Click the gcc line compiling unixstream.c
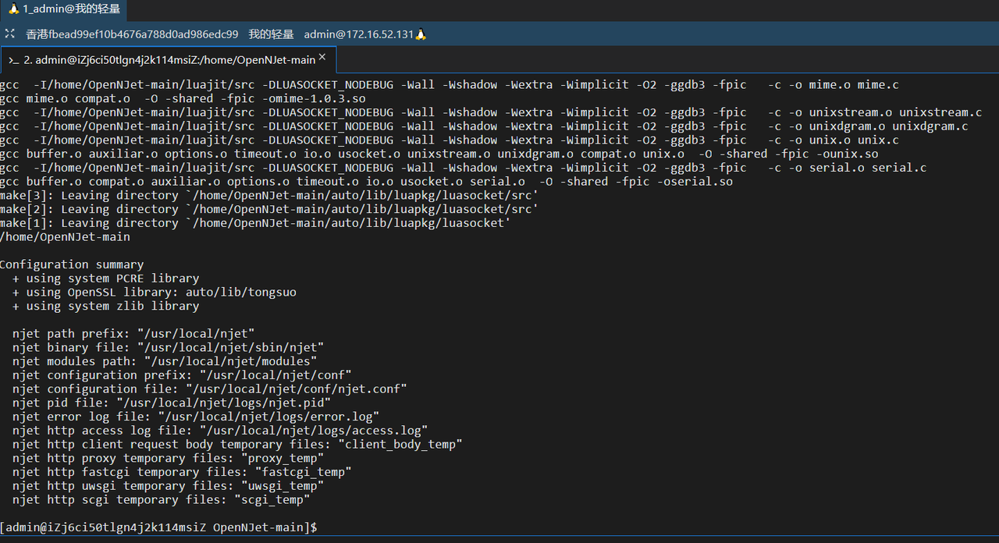 pos(491,112)
